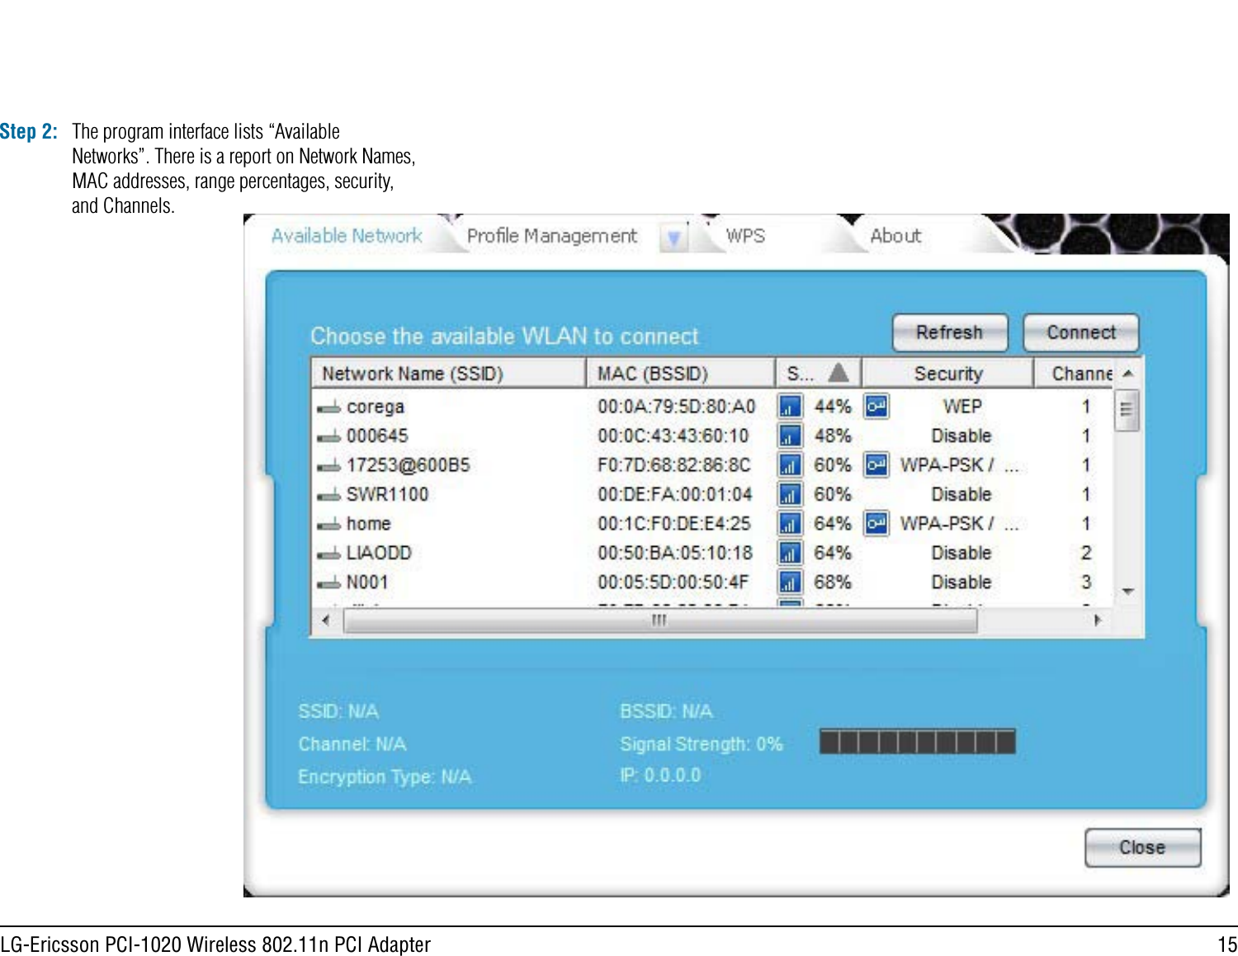
Task: Click MAC address F0:7D:68:82:86:8C
Action: pyautogui.click(x=674, y=465)
